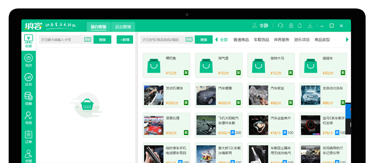
Task: Open the 兑换 exchange sidebar icon
Action: pyautogui.click(x=28, y=99)
